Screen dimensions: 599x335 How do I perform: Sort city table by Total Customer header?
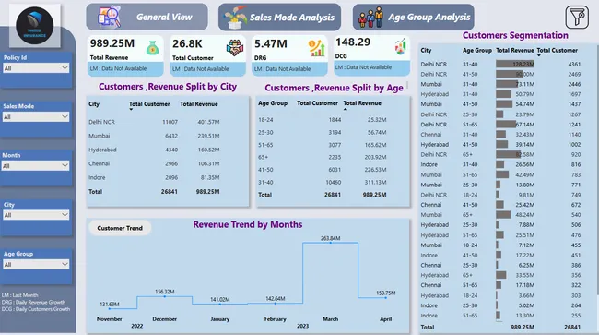tap(149, 104)
